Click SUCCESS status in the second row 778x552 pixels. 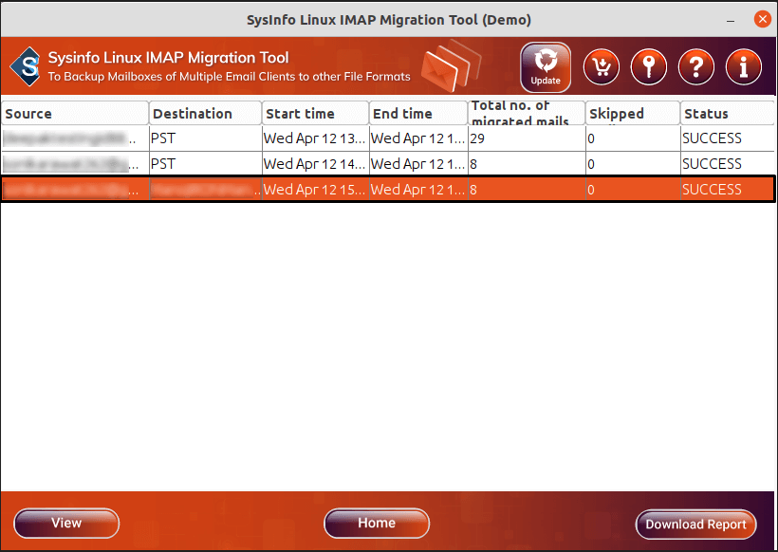[x=727, y=164]
